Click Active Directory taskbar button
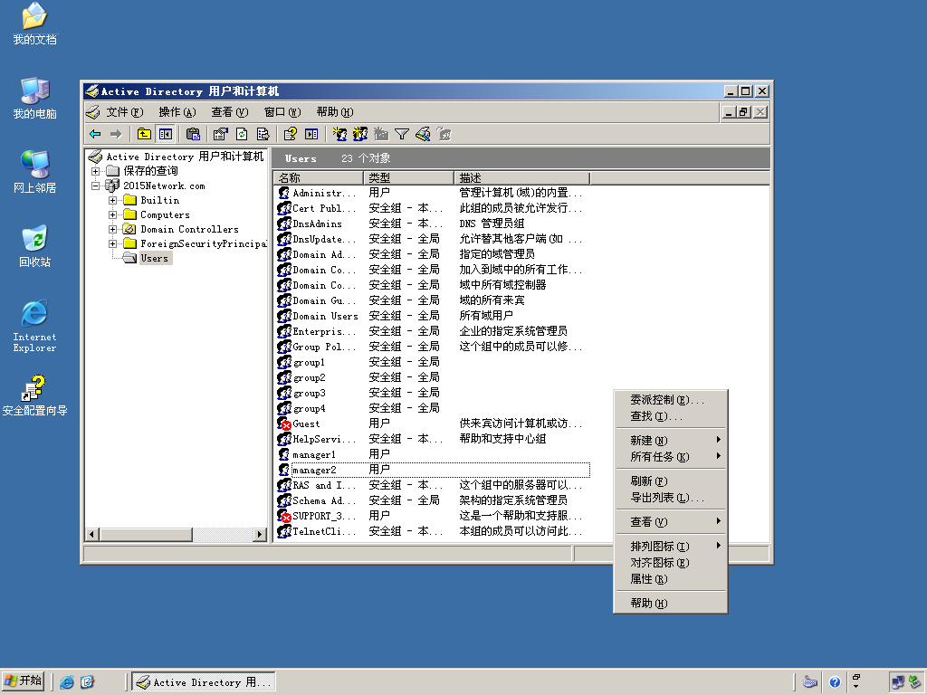The image size is (927, 695). (203, 682)
